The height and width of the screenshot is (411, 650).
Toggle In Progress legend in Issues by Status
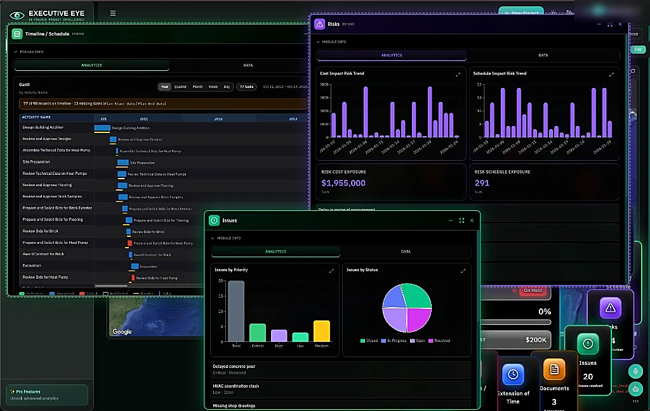(394, 341)
